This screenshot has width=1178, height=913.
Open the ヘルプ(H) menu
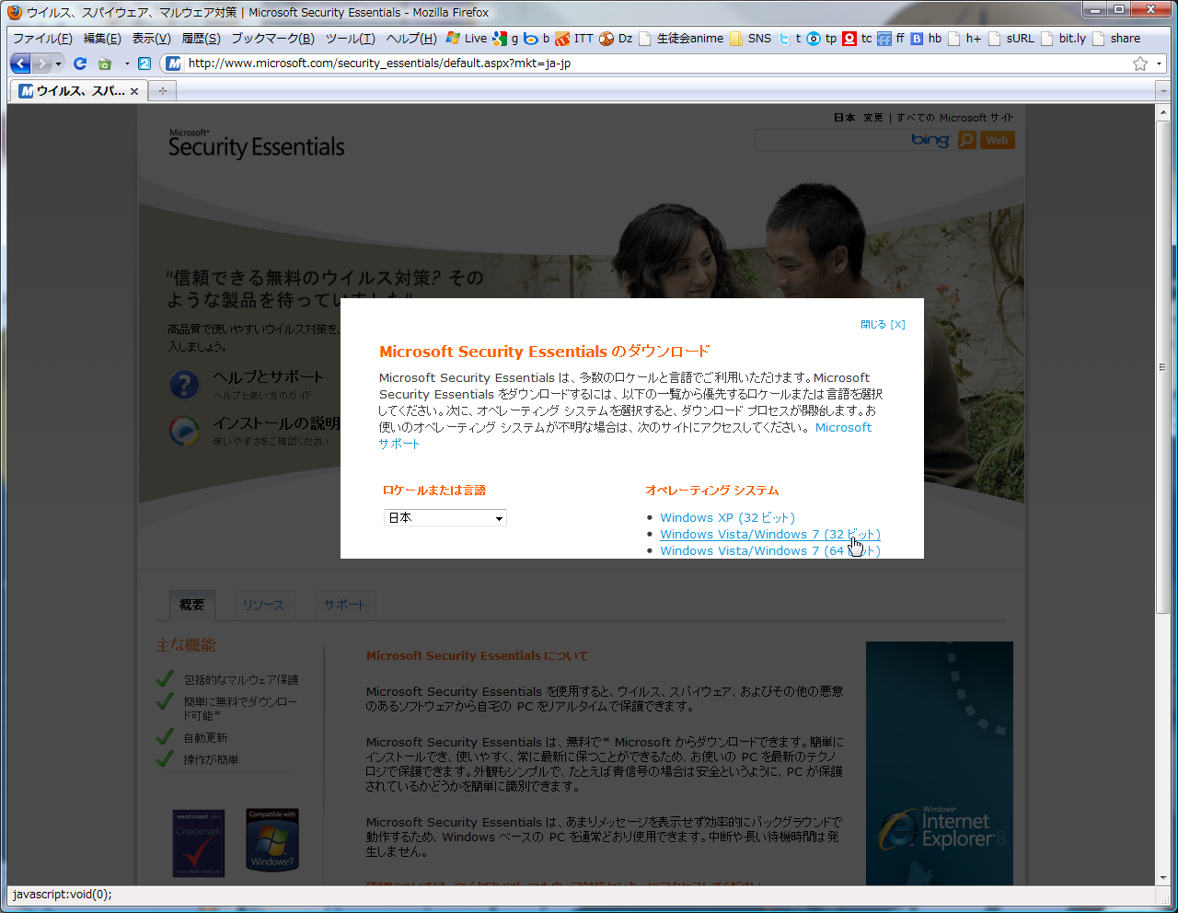pos(411,39)
